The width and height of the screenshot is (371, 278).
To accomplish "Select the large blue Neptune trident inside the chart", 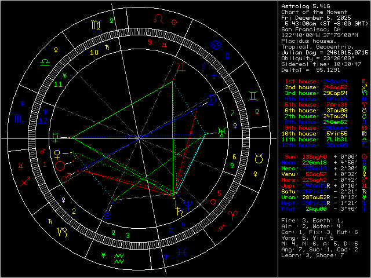I will [188, 206].
